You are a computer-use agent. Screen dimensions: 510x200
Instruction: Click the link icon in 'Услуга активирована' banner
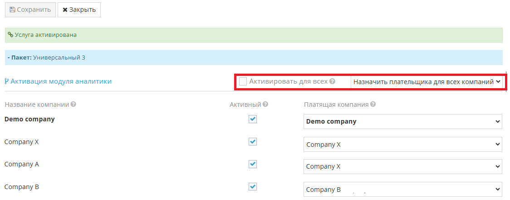(10, 35)
